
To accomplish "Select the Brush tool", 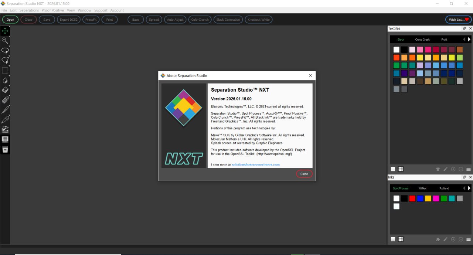I will coord(5,110).
